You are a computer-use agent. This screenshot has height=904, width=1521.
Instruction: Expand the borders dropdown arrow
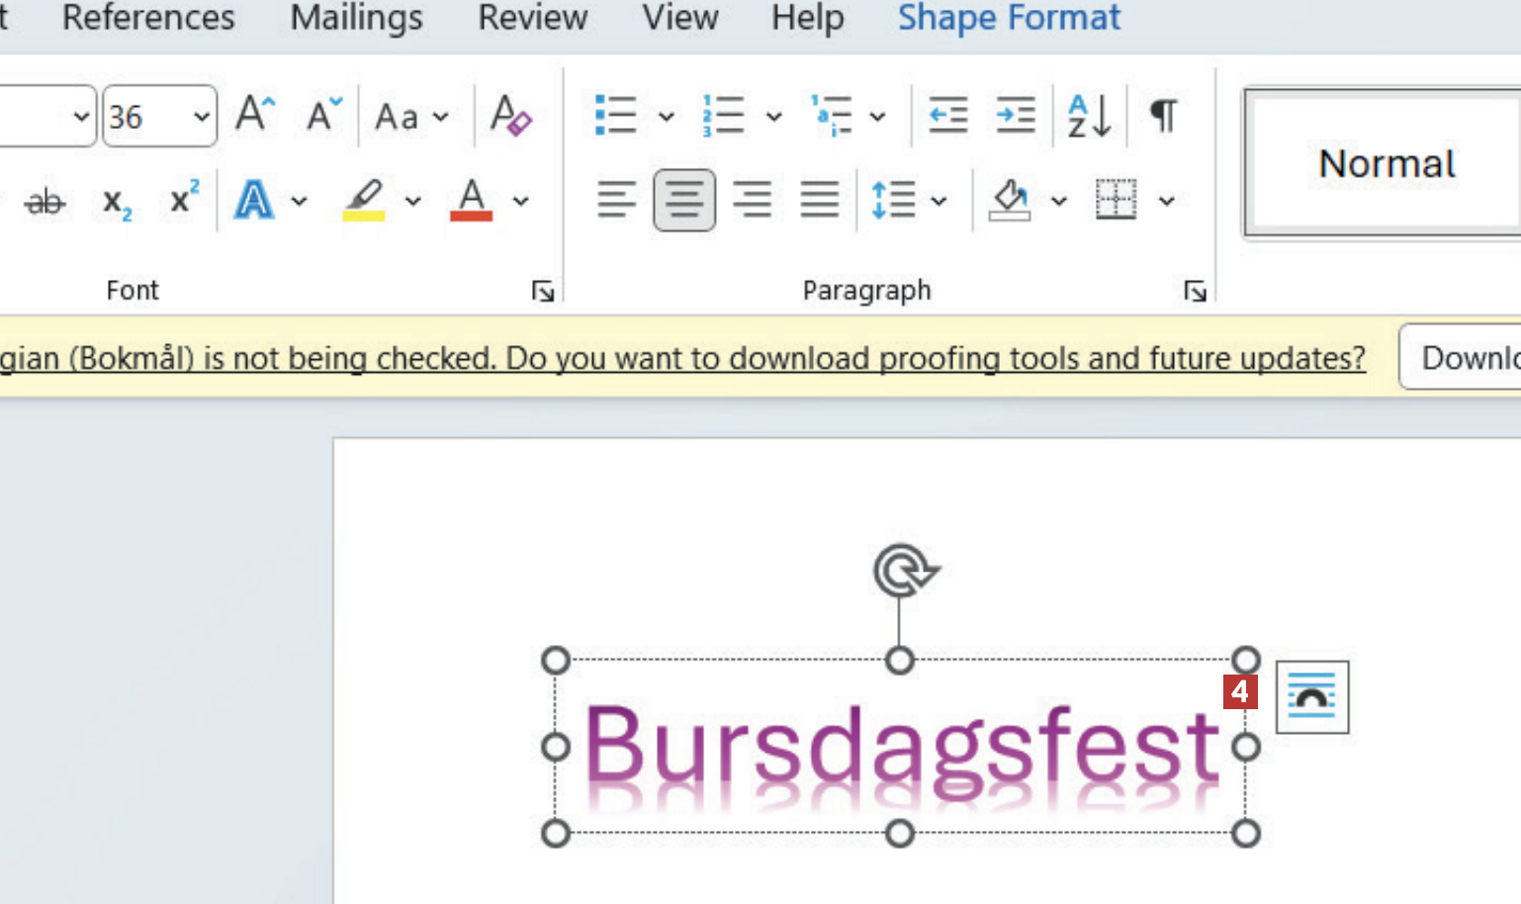tap(1167, 202)
